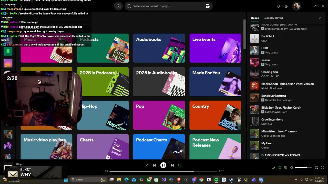Viewport: 328px width, 184px height.
Task: Go to Spotify Home via house icon
Action: coord(118,6)
